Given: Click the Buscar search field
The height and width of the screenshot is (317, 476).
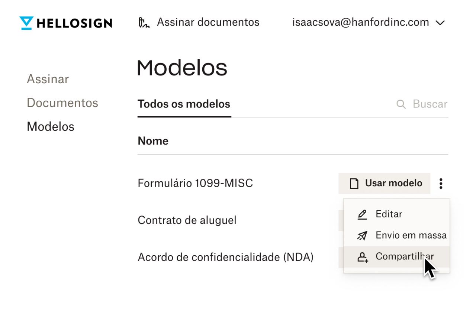Looking at the screenshot, I should coord(430,104).
